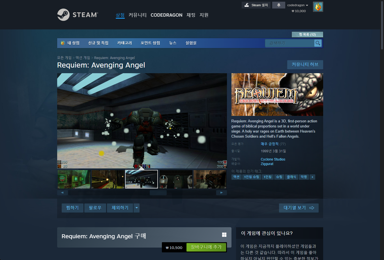This screenshot has width=384, height=260.
Task: Open the 실험실 tab
Action: click(x=191, y=43)
